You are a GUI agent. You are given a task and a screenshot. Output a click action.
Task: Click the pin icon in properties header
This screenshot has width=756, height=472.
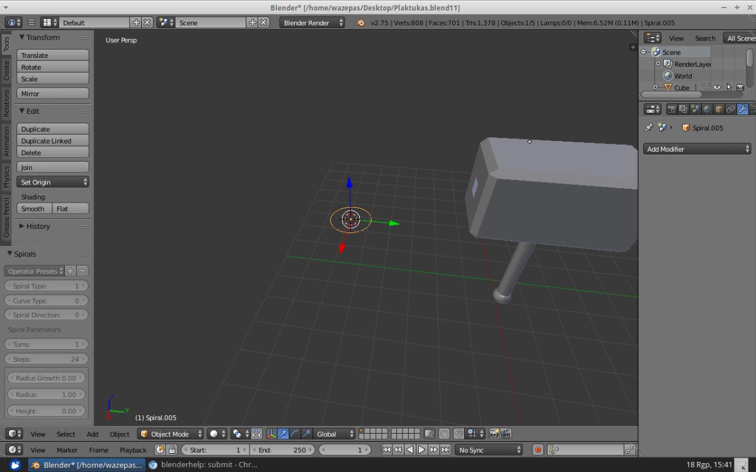point(649,128)
